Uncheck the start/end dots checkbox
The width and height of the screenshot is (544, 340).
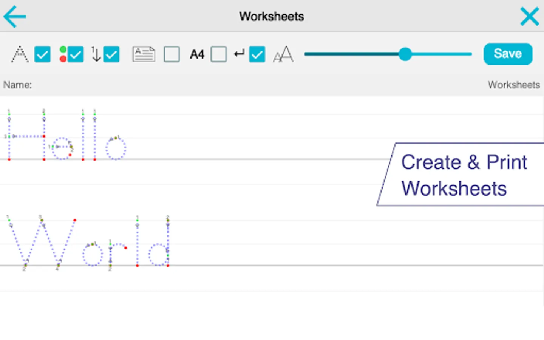coord(76,54)
